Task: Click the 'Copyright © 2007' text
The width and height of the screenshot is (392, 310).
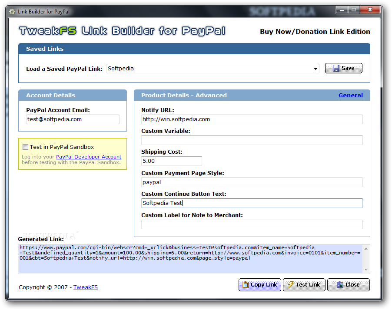Action: [43, 287]
